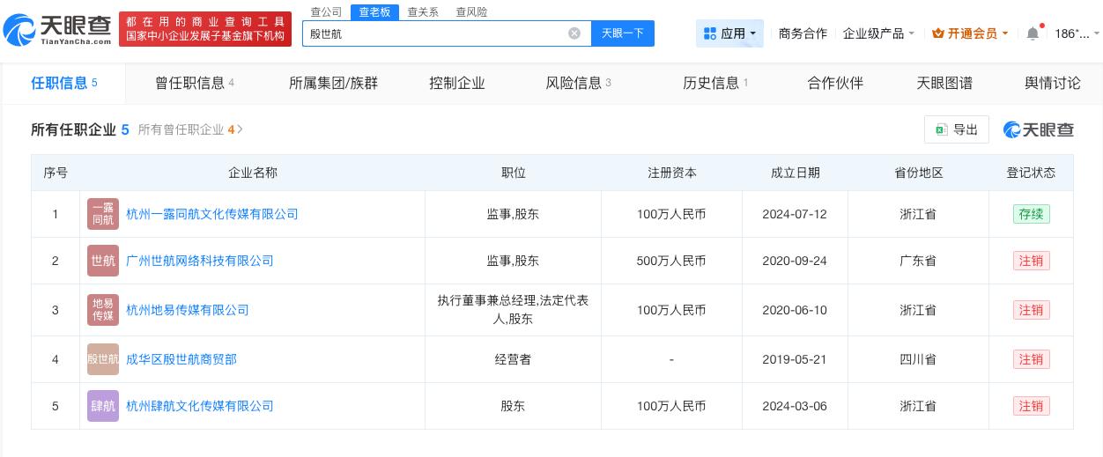Open 广州世航网络科技有限公司 link
Viewport: 1103px width, 457px height.
[200, 261]
